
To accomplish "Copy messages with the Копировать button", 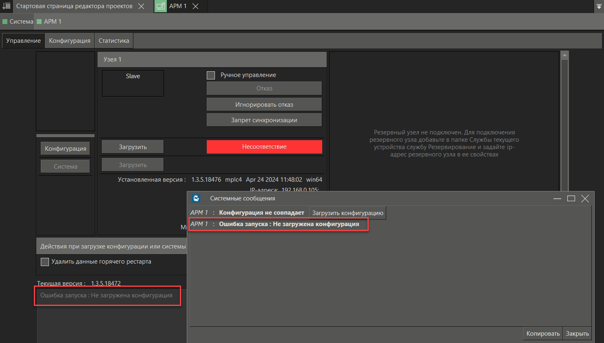I will click(x=543, y=334).
